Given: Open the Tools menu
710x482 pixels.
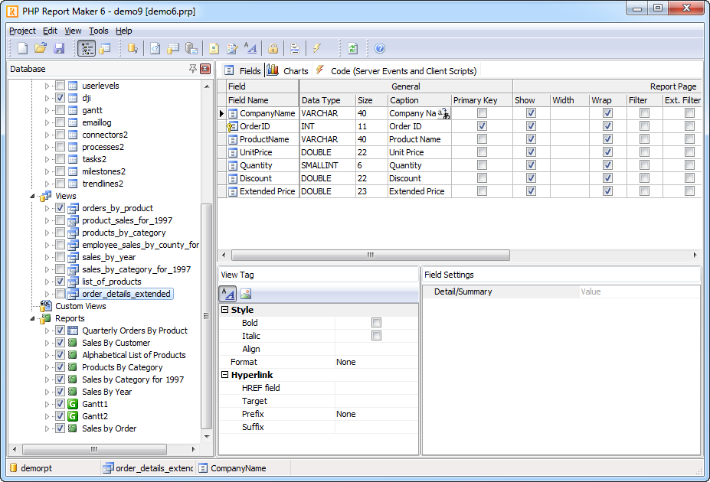Looking at the screenshot, I should tap(98, 31).
